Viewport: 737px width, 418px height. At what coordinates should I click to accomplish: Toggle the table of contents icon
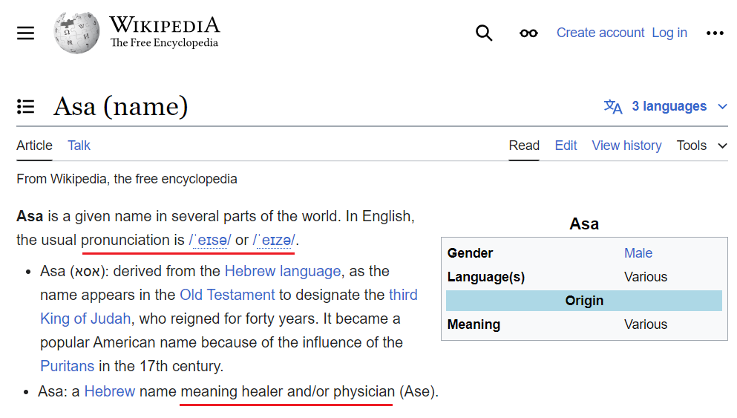(x=25, y=107)
